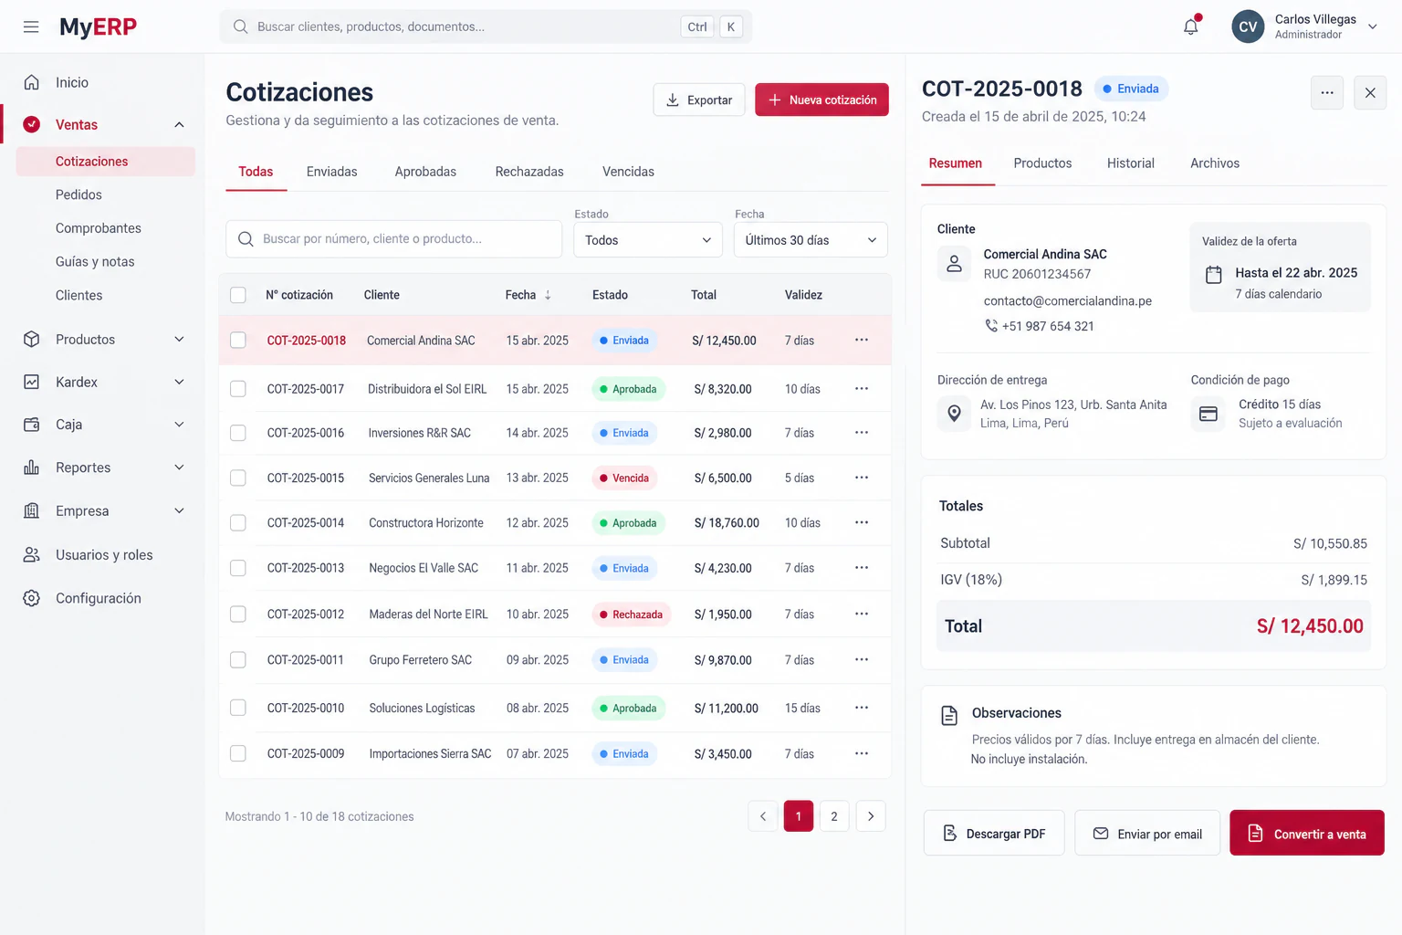The image size is (1402, 935).
Task: Click the Caja wallet icon
Action: 32,425
